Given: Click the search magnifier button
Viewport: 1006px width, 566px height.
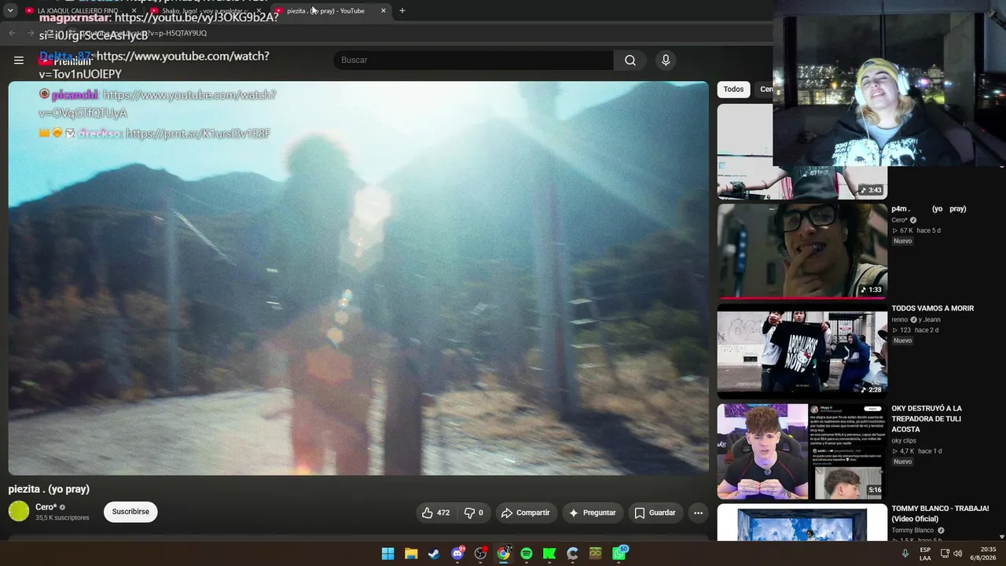Looking at the screenshot, I should (630, 61).
